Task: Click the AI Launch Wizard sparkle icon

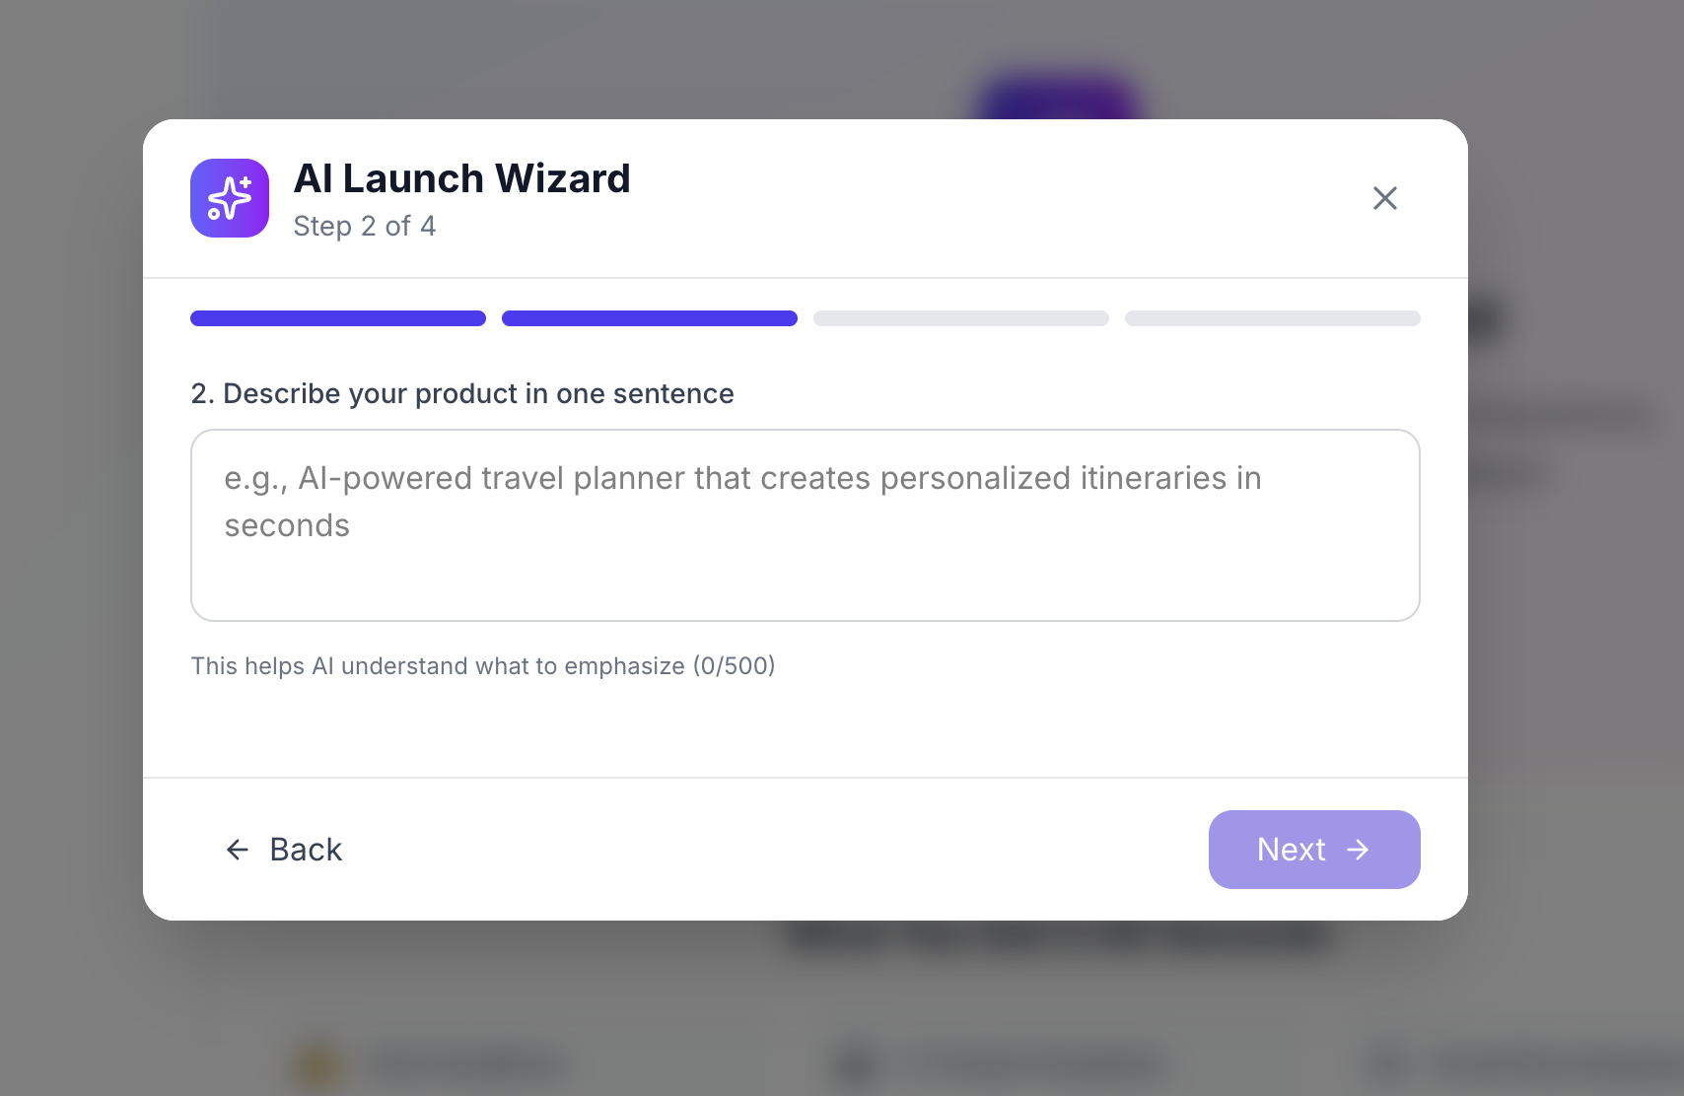Action: pos(229,198)
